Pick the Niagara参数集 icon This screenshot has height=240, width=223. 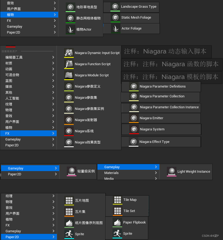coord(69,97)
